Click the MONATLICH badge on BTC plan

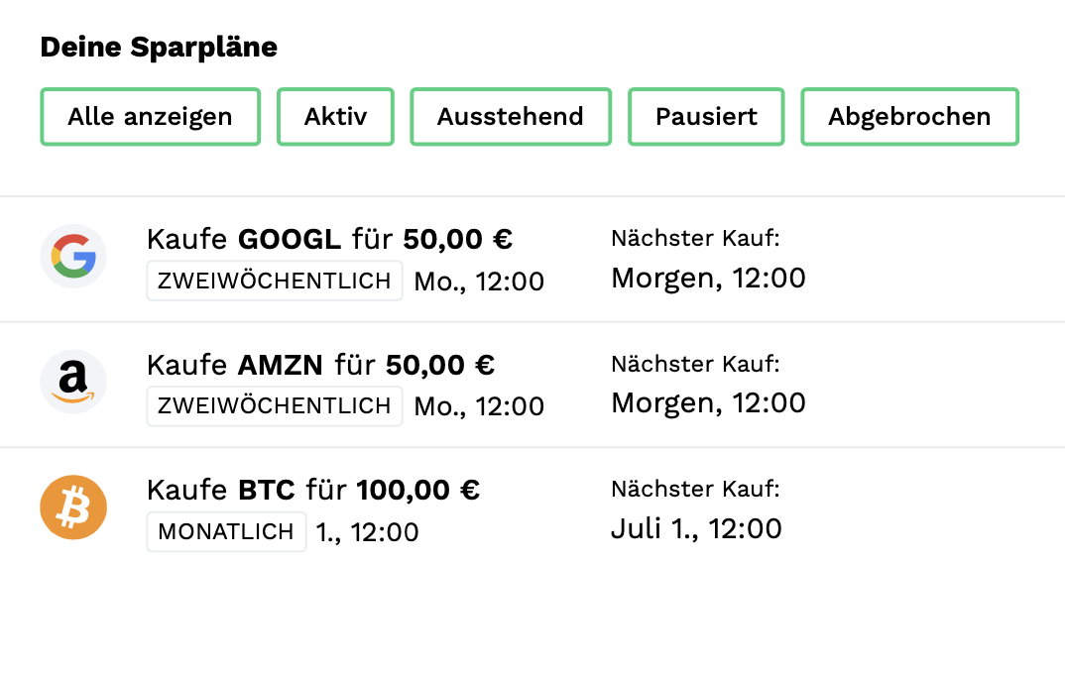coord(226,531)
